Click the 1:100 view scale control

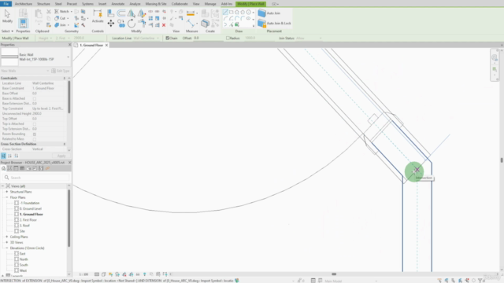(x=83, y=274)
